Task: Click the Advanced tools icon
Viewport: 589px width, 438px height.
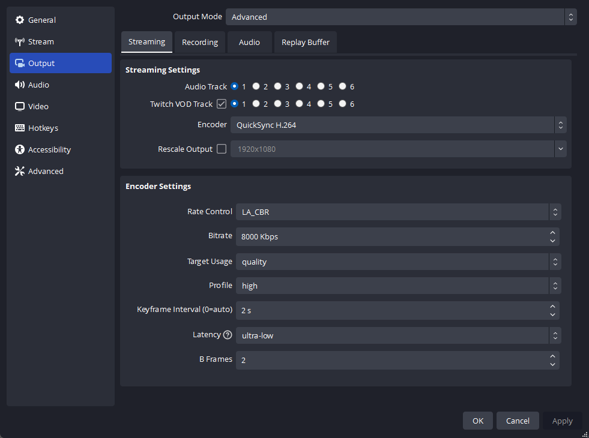Action: point(20,171)
